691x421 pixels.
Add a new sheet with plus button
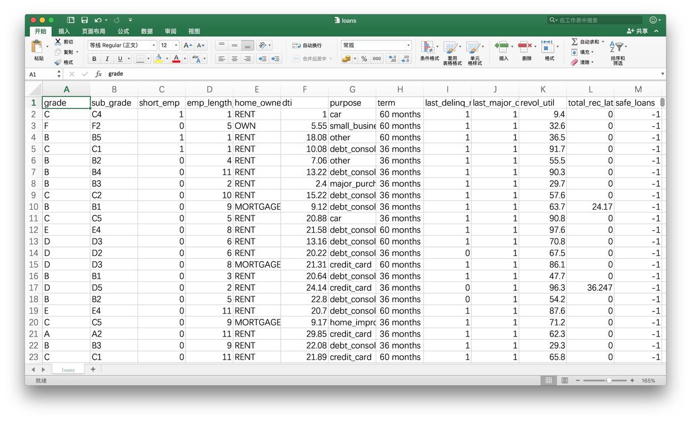tap(93, 369)
